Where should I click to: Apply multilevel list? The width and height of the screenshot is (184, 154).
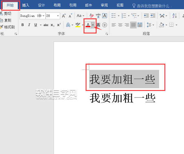[x=134, y=16]
